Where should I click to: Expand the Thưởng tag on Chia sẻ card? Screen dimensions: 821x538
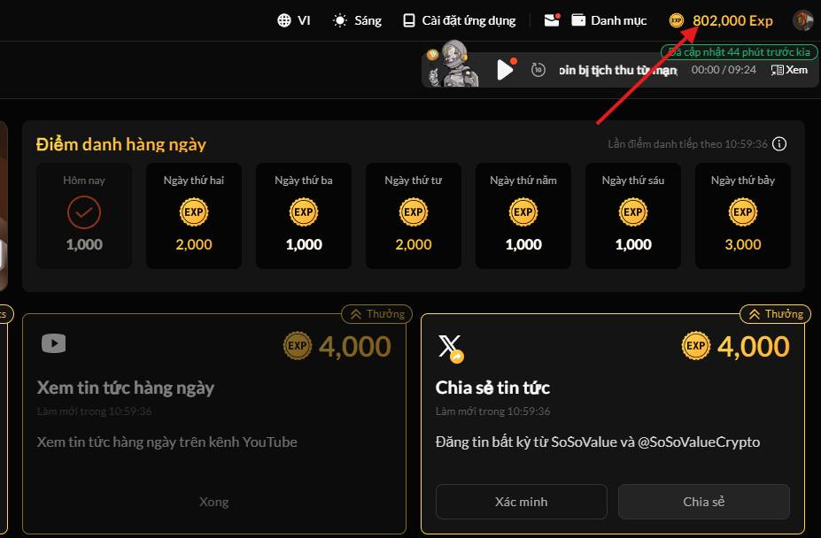775,314
